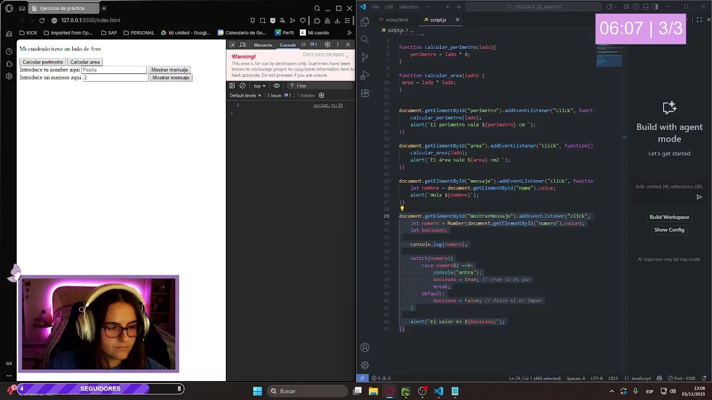
Task: Open DevTools settings gear
Action: click(x=327, y=45)
